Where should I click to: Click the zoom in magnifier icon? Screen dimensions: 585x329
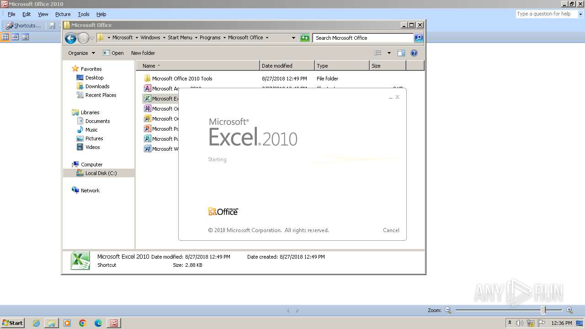click(569, 310)
